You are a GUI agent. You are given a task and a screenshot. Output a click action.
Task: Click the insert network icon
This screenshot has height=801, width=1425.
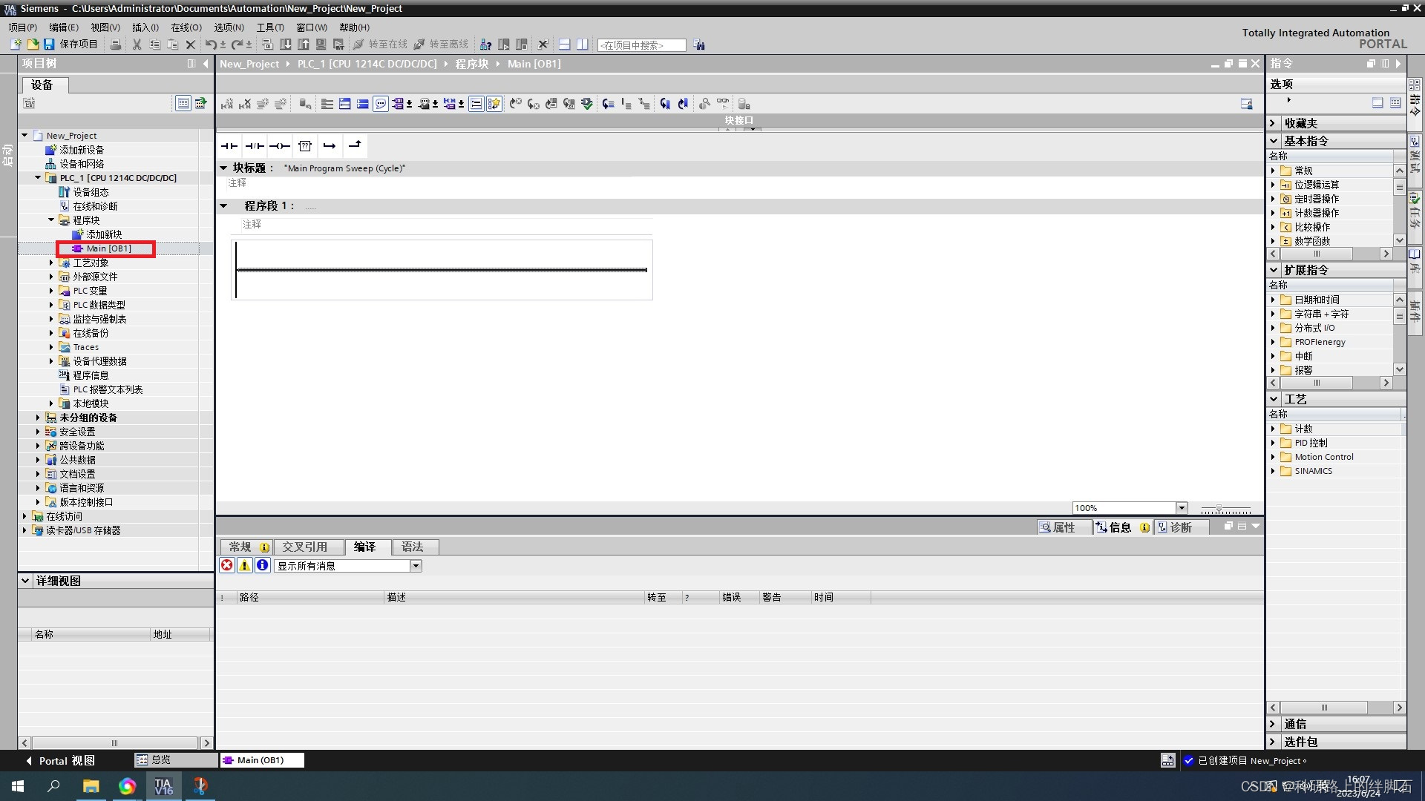pyautogui.click(x=227, y=104)
